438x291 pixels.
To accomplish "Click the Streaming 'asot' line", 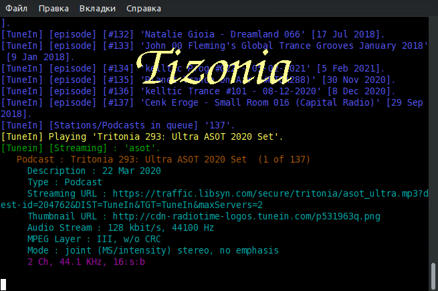I will (80, 148).
